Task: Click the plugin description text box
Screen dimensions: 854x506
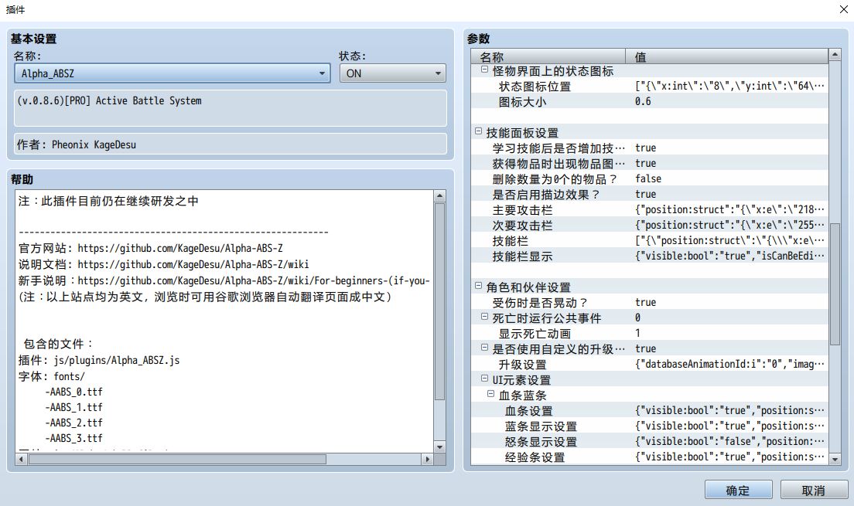Action: 231,108
